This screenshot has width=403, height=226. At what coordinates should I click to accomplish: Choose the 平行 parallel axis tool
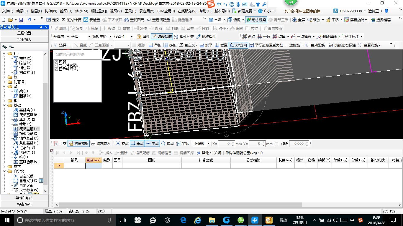pos(264,36)
